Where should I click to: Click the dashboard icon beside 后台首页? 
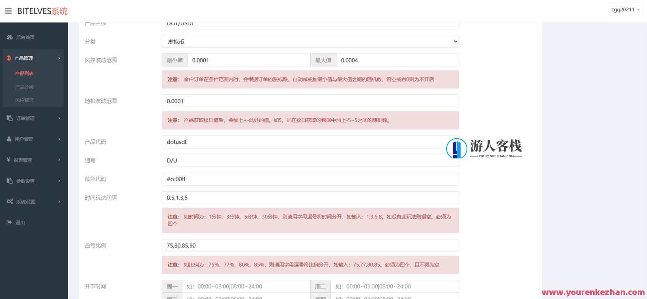(x=10, y=37)
